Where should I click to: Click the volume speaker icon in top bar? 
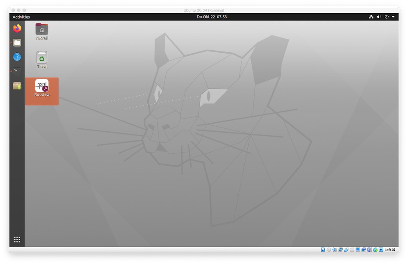(x=379, y=17)
